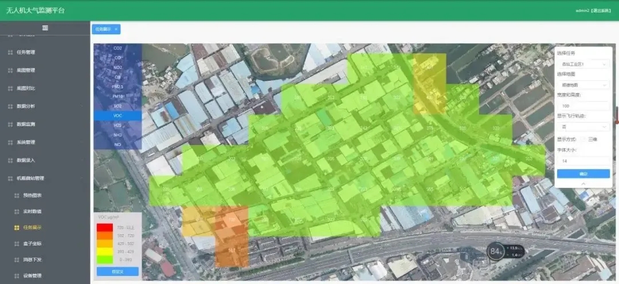Select the 三维 display mode radio button
The width and height of the screenshot is (619, 284).
click(583, 139)
